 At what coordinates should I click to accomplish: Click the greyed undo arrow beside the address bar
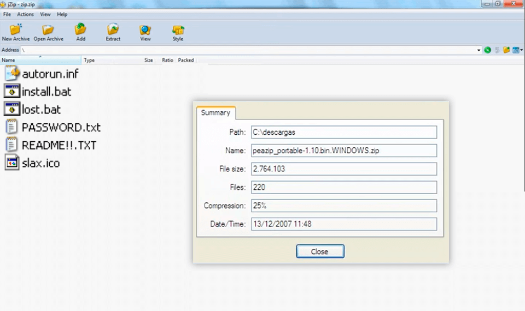pyautogui.click(x=497, y=50)
